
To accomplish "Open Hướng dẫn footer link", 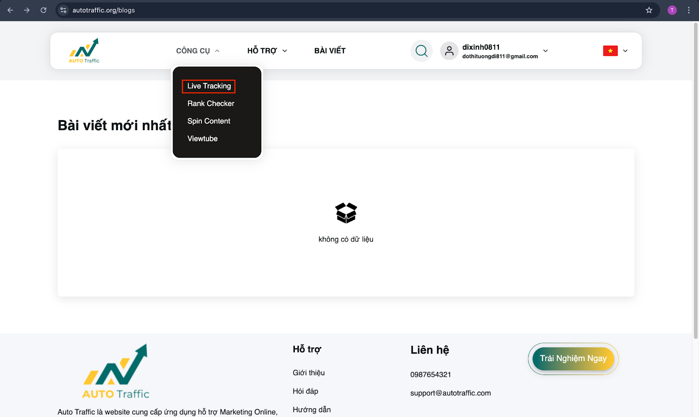I will 311,410.
